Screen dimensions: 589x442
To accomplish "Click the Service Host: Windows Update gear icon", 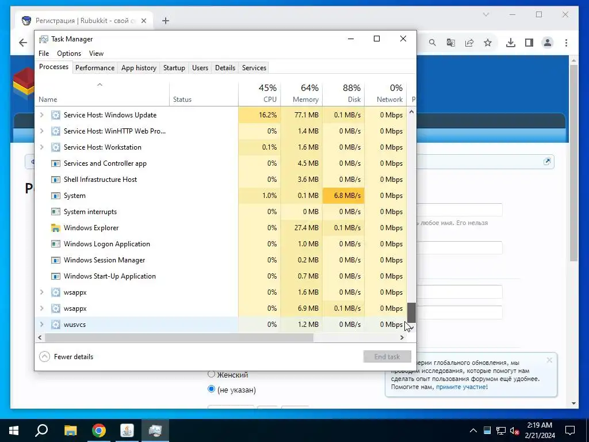I will tap(56, 115).
